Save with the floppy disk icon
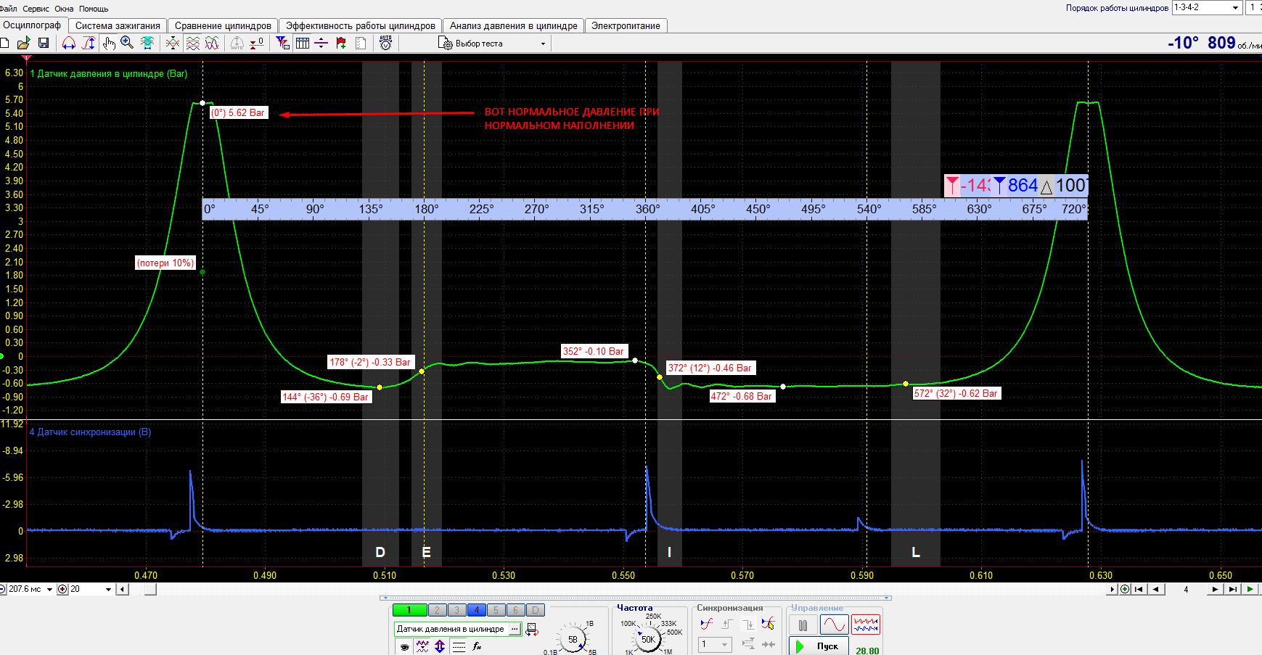 click(x=44, y=44)
